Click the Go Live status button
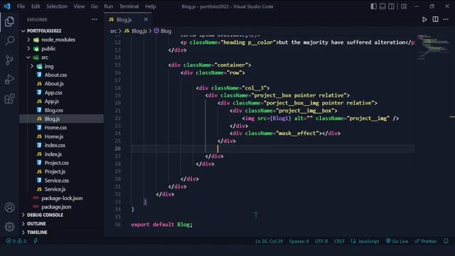Screen dimensions: 455x256 point(397,241)
